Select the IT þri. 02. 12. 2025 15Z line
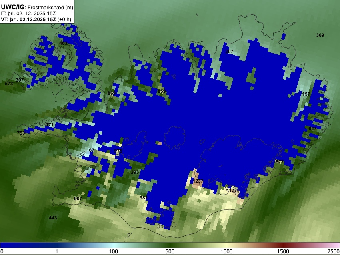The image size is (340, 255). (x=28, y=14)
